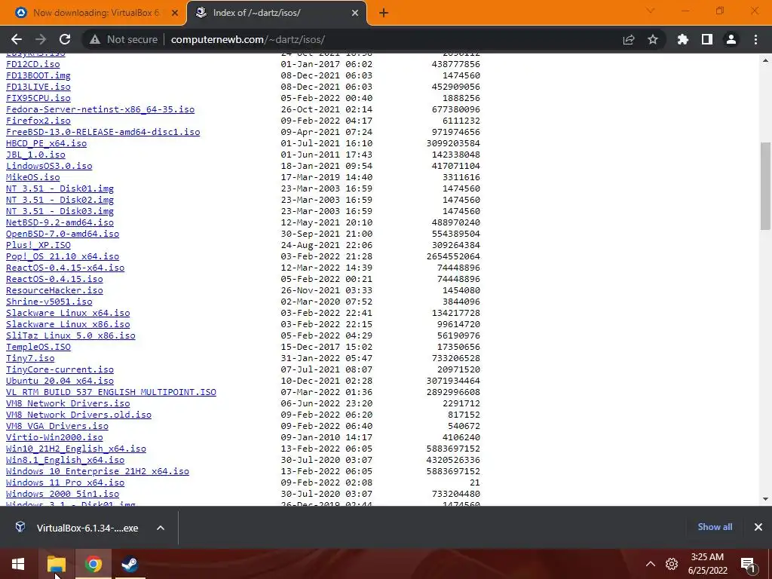Image resolution: width=772 pixels, height=579 pixels.
Task: Download Windows 11 Pro x64.iso
Action: click(66, 483)
